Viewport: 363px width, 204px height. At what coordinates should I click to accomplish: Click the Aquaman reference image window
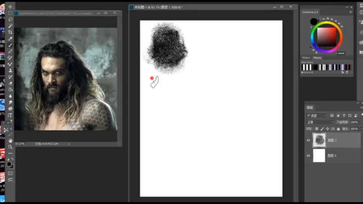click(66, 79)
